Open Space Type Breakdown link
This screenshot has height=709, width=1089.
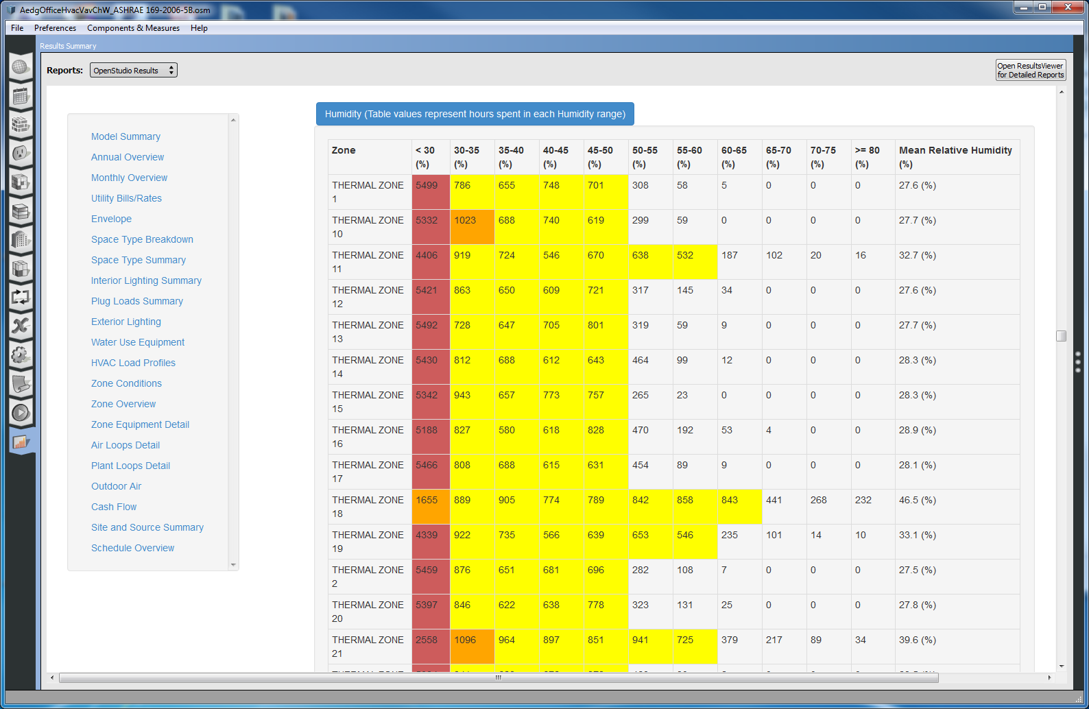point(142,239)
